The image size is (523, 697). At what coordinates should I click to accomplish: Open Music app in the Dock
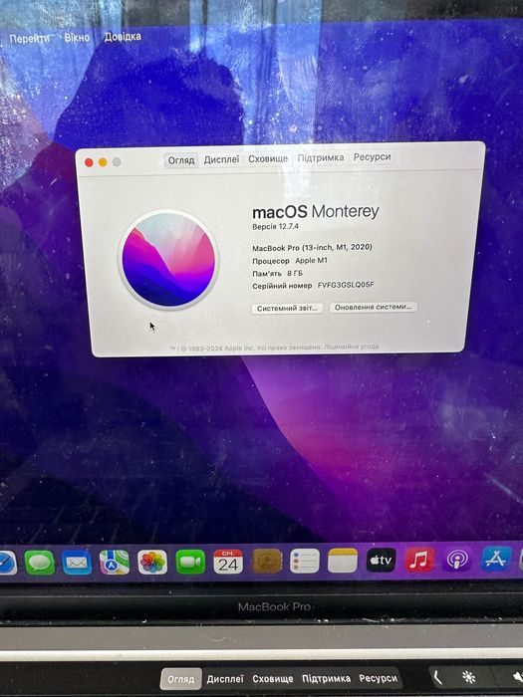click(419, 560)
